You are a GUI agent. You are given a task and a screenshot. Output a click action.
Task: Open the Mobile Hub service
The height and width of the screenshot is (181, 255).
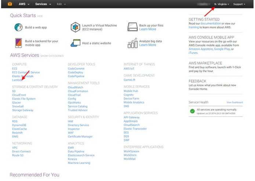coord(131,91)
